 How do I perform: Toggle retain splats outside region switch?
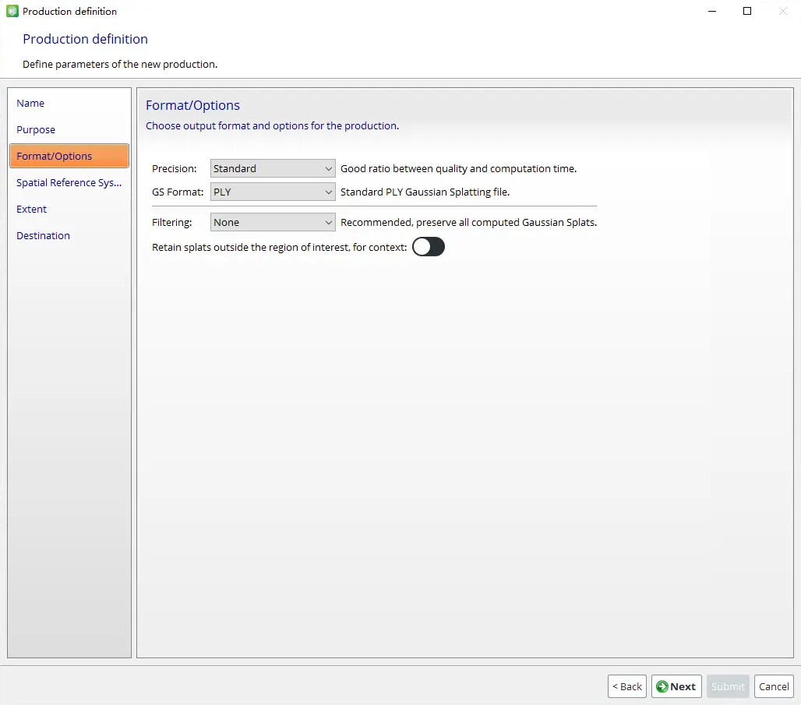coord(429,247)
